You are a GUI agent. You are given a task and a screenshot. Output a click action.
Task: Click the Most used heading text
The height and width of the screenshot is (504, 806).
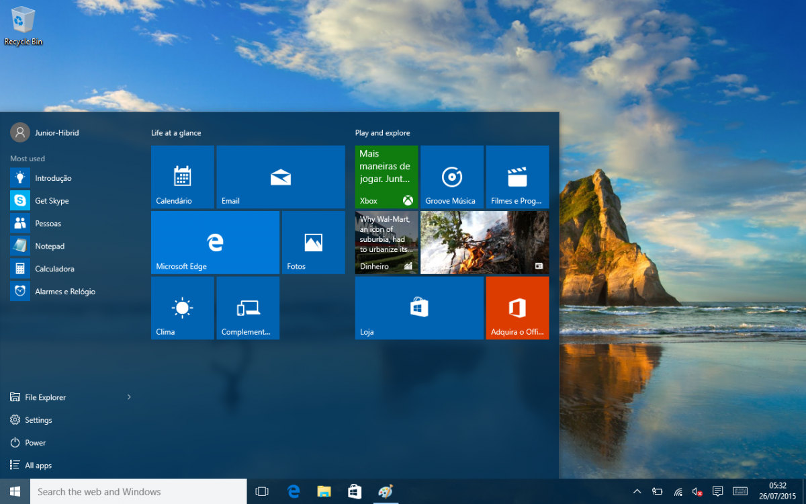click(28, 159)
